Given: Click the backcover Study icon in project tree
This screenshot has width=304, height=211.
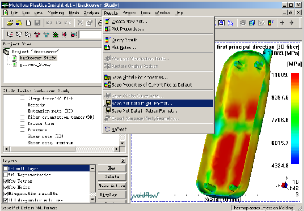Looking at the screenshot, I should point(15,58).
